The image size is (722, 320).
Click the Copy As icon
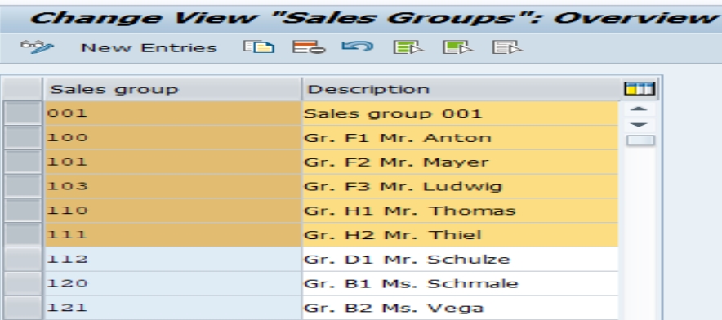pos(259,47)
